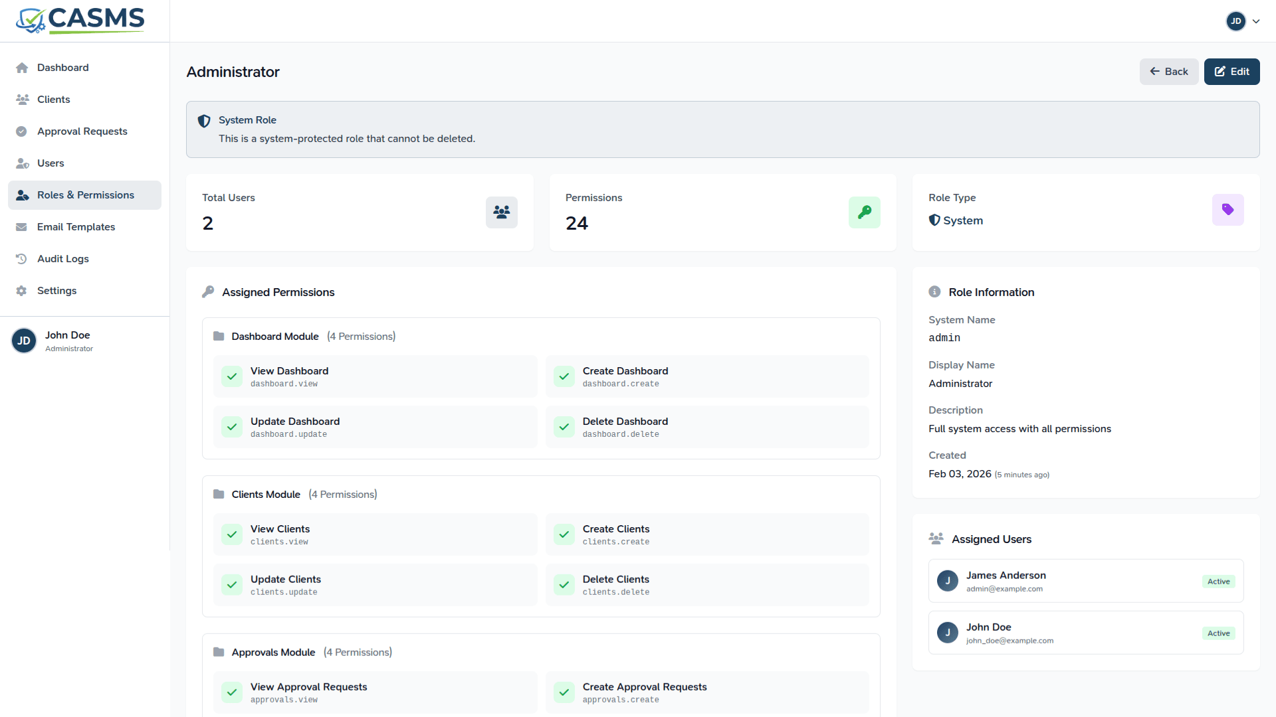Image resolution: width=1276 pixels, height=717 pixels.
Task: Click the View Dashboard permission checkmark
Action: point(232,376)
